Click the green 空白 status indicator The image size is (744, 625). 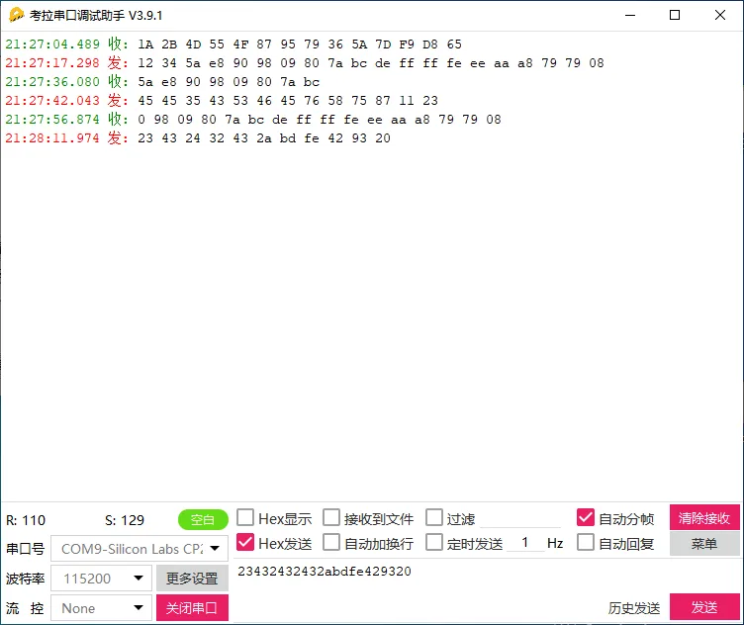tap(203, 520)
